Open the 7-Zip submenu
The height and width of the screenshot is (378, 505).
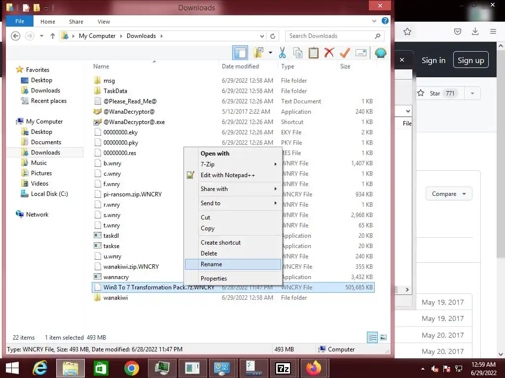click(233, 164)
